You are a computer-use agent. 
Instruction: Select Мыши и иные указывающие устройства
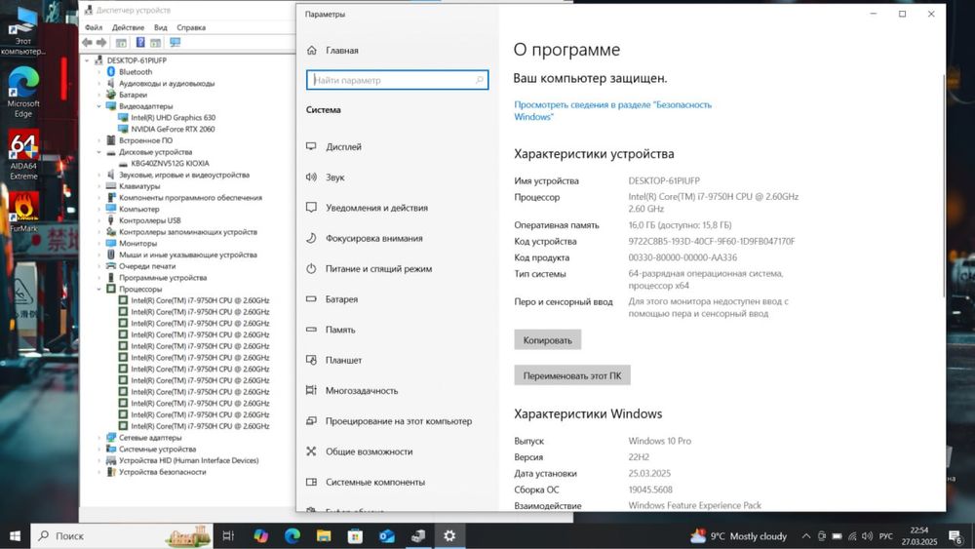click(188, 255)
